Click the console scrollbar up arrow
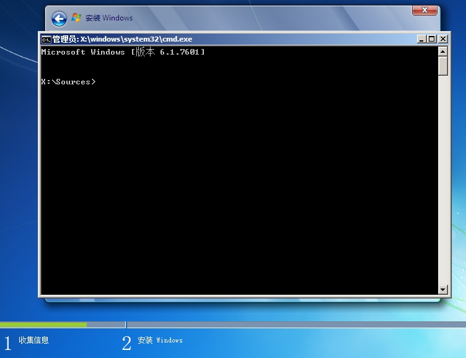Image resolution: width=466 pixels, height=358 pixels. click(442, 51)
